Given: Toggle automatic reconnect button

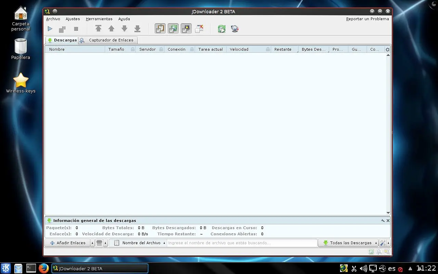Looking at the screenshot, I should (x=173, y=29).
